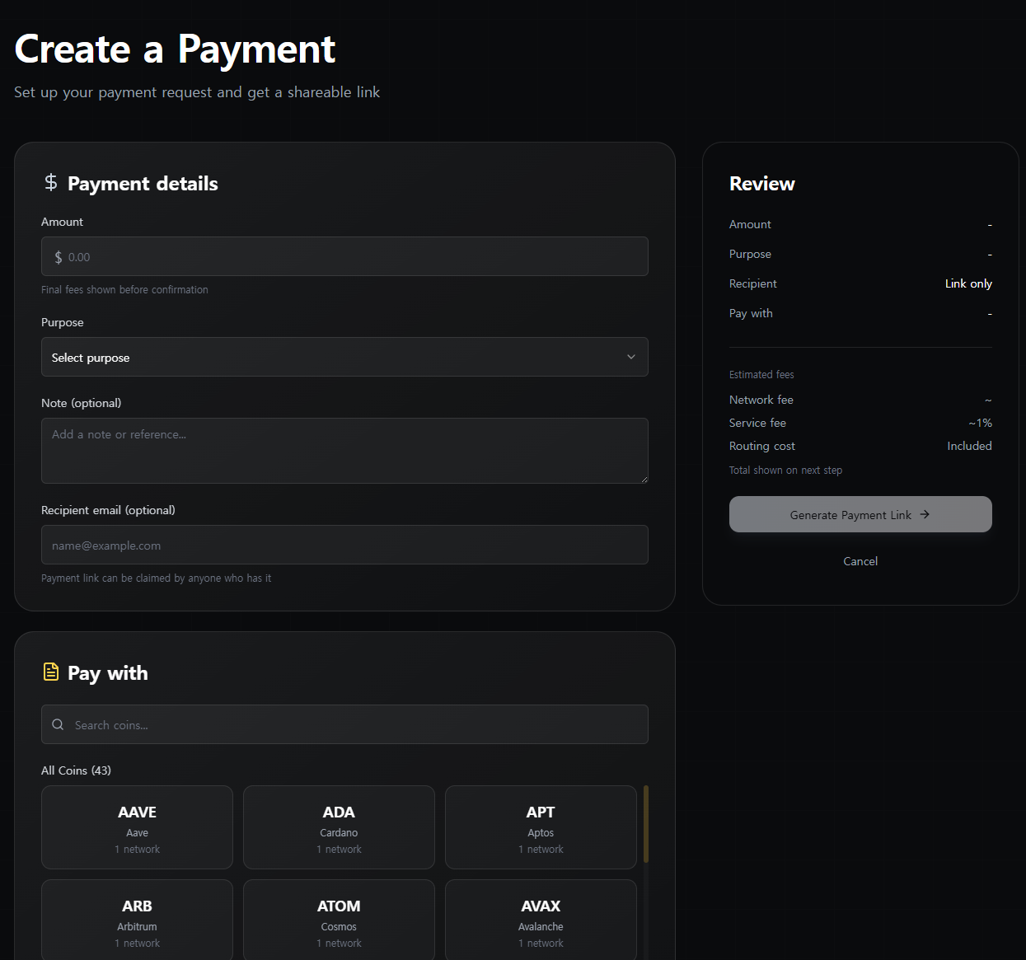This screenshot has height=960, width=1026.
Task: Click the Amount input field
Action: [344, 257]
